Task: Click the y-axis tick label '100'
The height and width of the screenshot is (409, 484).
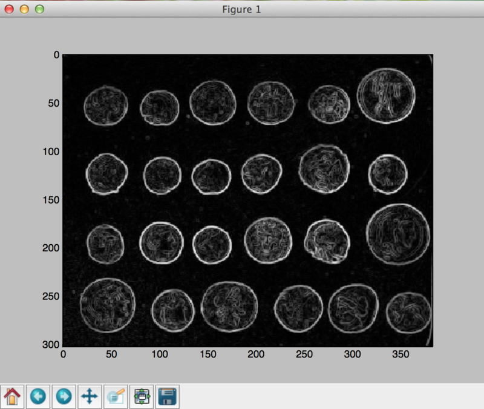Action: (x=51, y=151)
